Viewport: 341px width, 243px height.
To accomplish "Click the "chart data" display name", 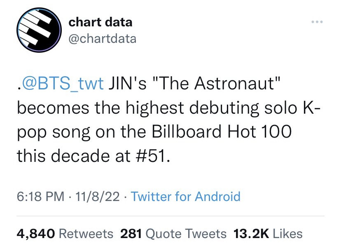I will 100,22.
